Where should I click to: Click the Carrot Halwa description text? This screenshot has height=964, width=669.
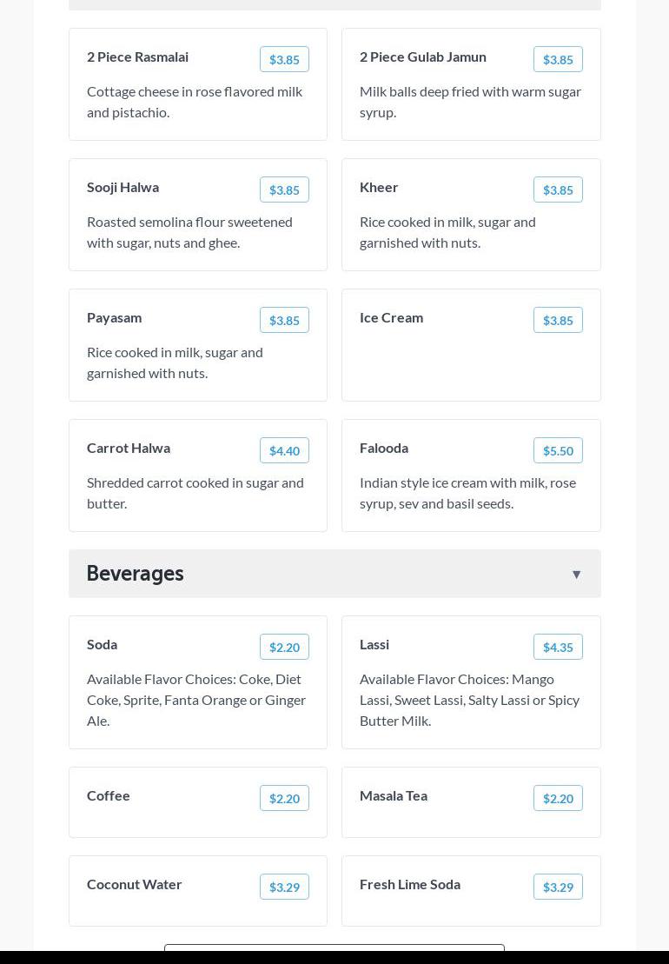(x=195, y=493)
